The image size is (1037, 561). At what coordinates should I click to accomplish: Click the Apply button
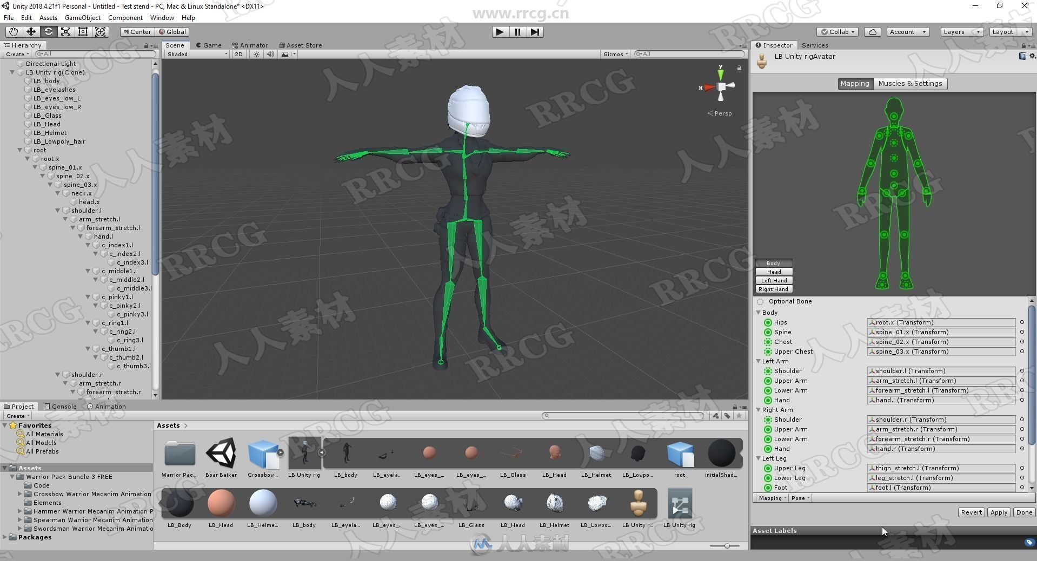click(x=999, y=512)
